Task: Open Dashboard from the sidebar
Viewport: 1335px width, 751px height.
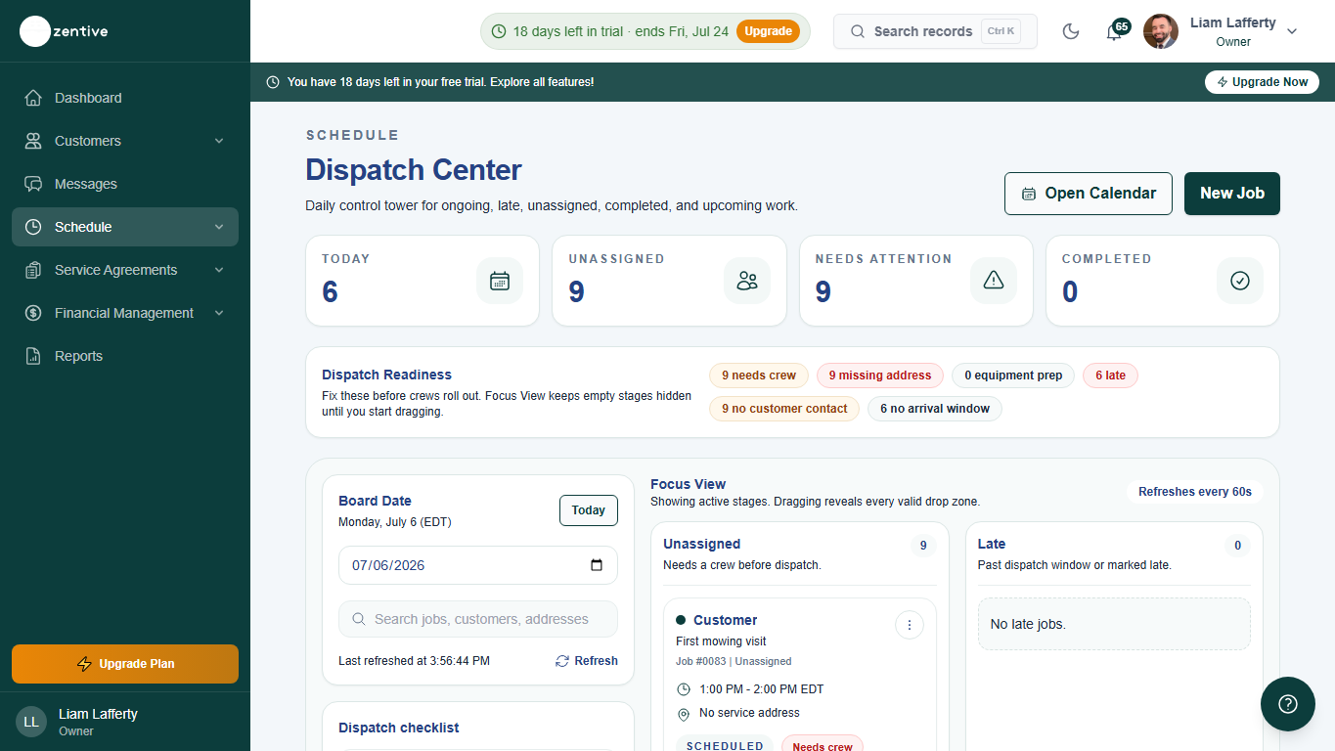Action: [125, 98]
